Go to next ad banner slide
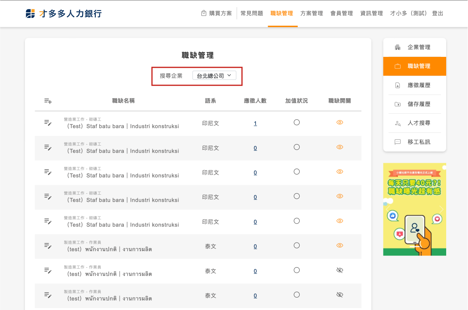 pos(441,210)
